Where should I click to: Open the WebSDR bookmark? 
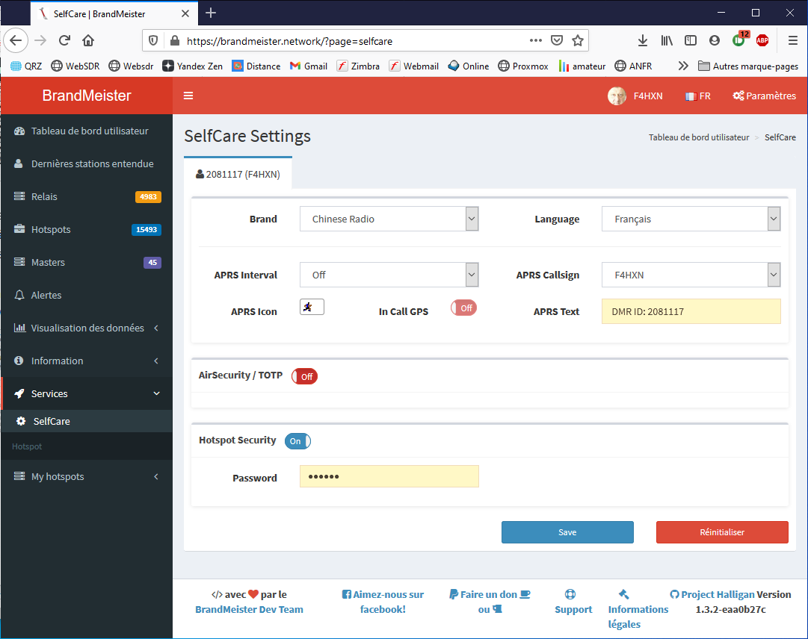click(x=75, y=66)
